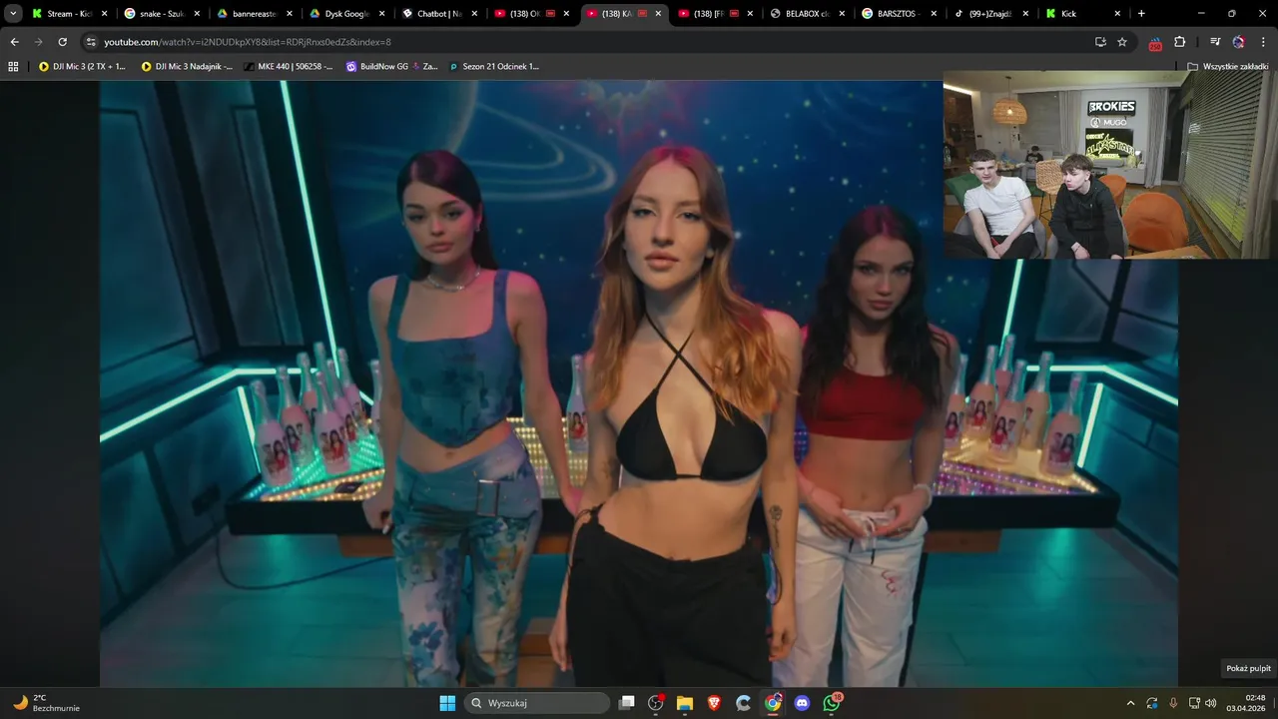1278x719 pixels.
Task: Install app icon in address bar
Action: [x=1100, y=42]
